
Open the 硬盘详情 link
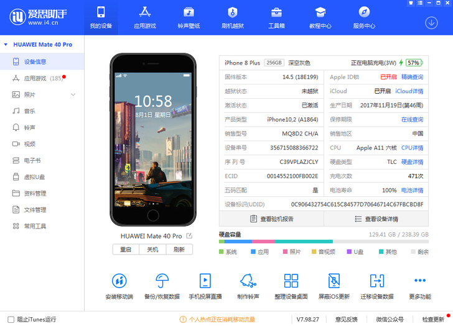tap(413, 161)
